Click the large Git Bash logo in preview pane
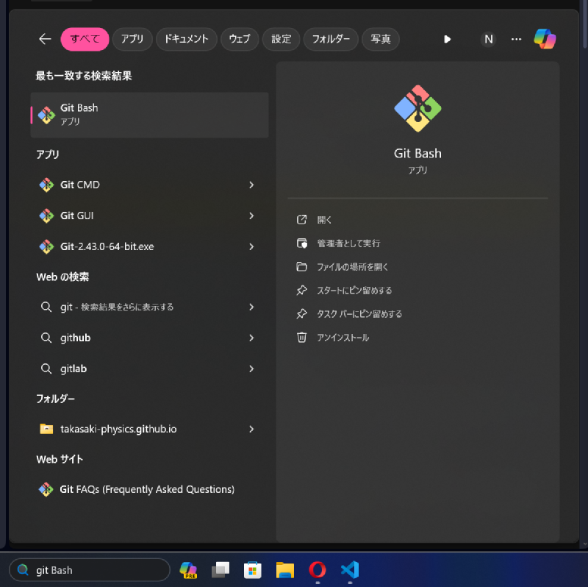The width and height of the screenshot is (588, 587). tap(417, 108)
